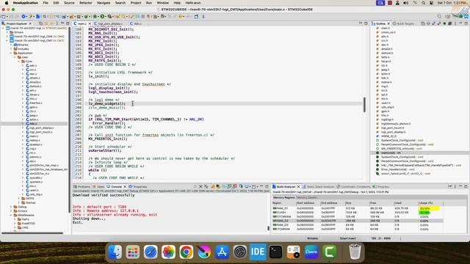Screen dimensions: 470x264
Task: Collapse the User folder in tree
Action: 15,57
